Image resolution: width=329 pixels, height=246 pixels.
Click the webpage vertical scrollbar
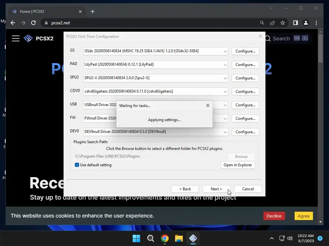pos(320,49)
